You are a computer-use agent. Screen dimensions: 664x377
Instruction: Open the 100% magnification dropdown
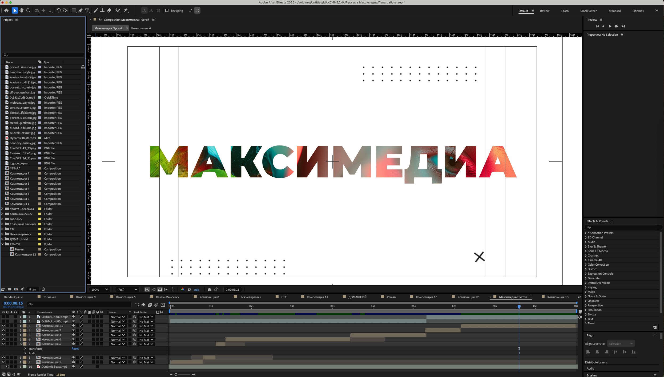tap(100, 289)
